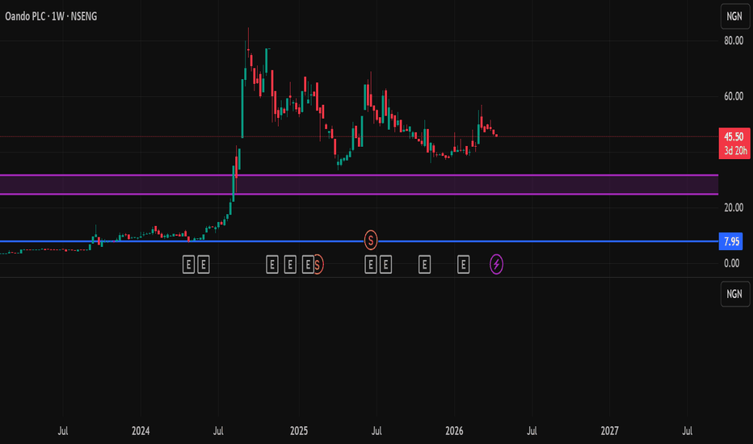The width and height of the screenshot is (753, 444).
Task: Click the red 45.50 current price label
Action: pyautogui.click(x=734, y=143)
